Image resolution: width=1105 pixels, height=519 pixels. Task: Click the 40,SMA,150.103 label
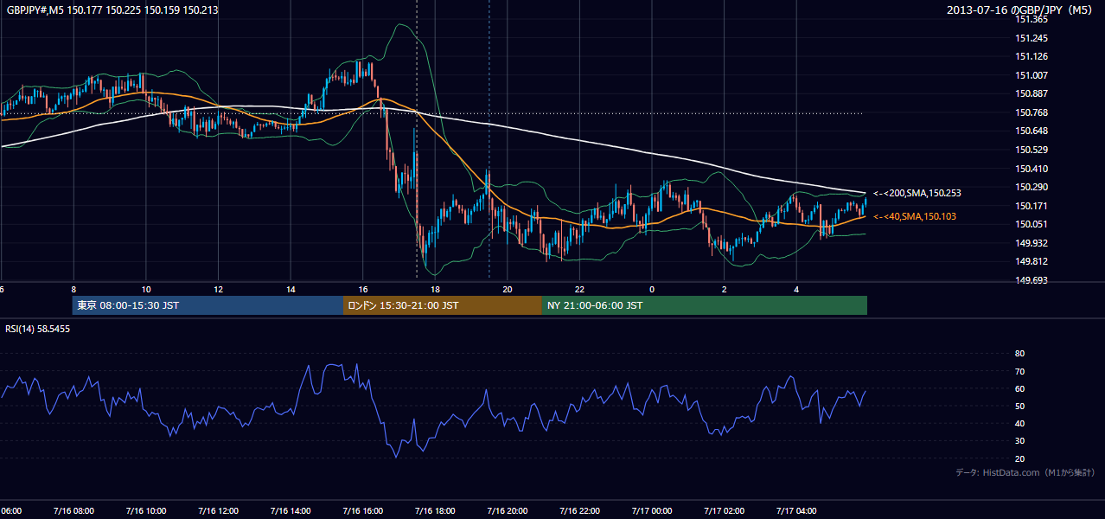915,216
